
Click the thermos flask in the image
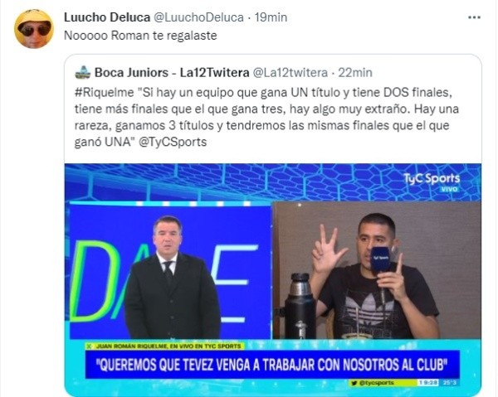pos(300,306)
